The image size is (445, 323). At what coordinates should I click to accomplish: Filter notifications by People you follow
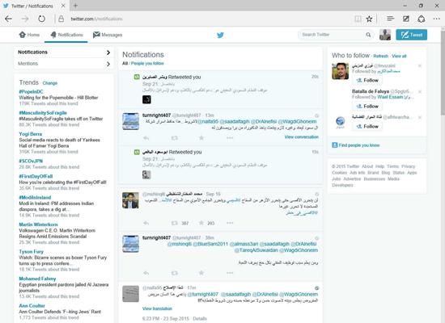coord(147,64)
